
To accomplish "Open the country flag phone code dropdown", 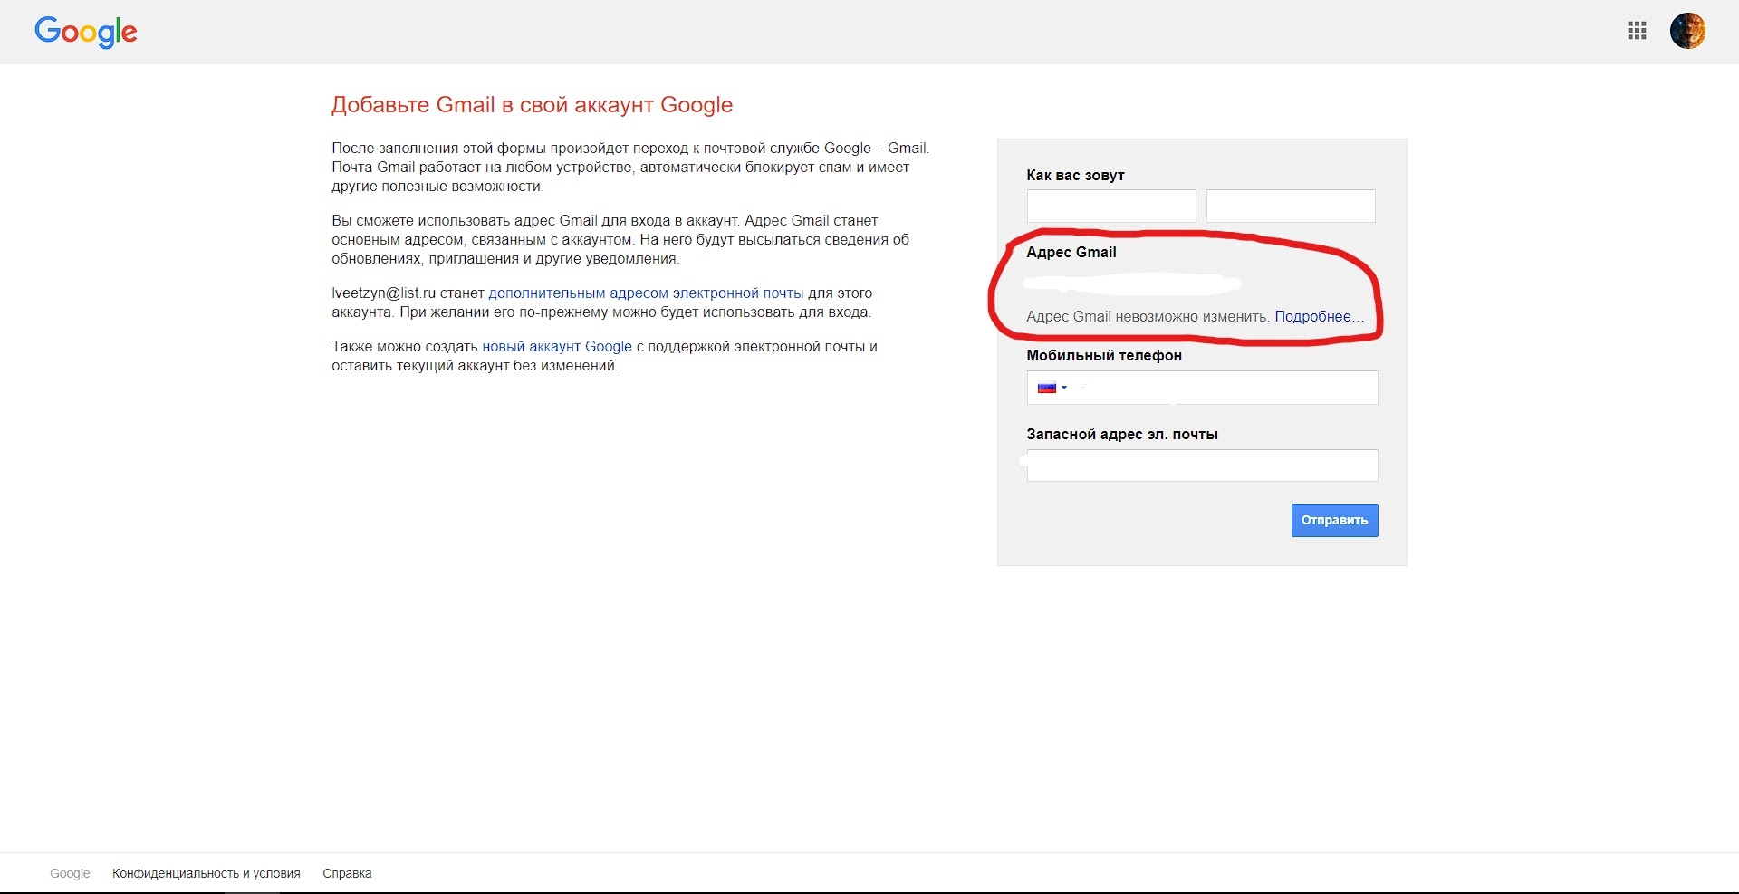I will (1052, 388).
